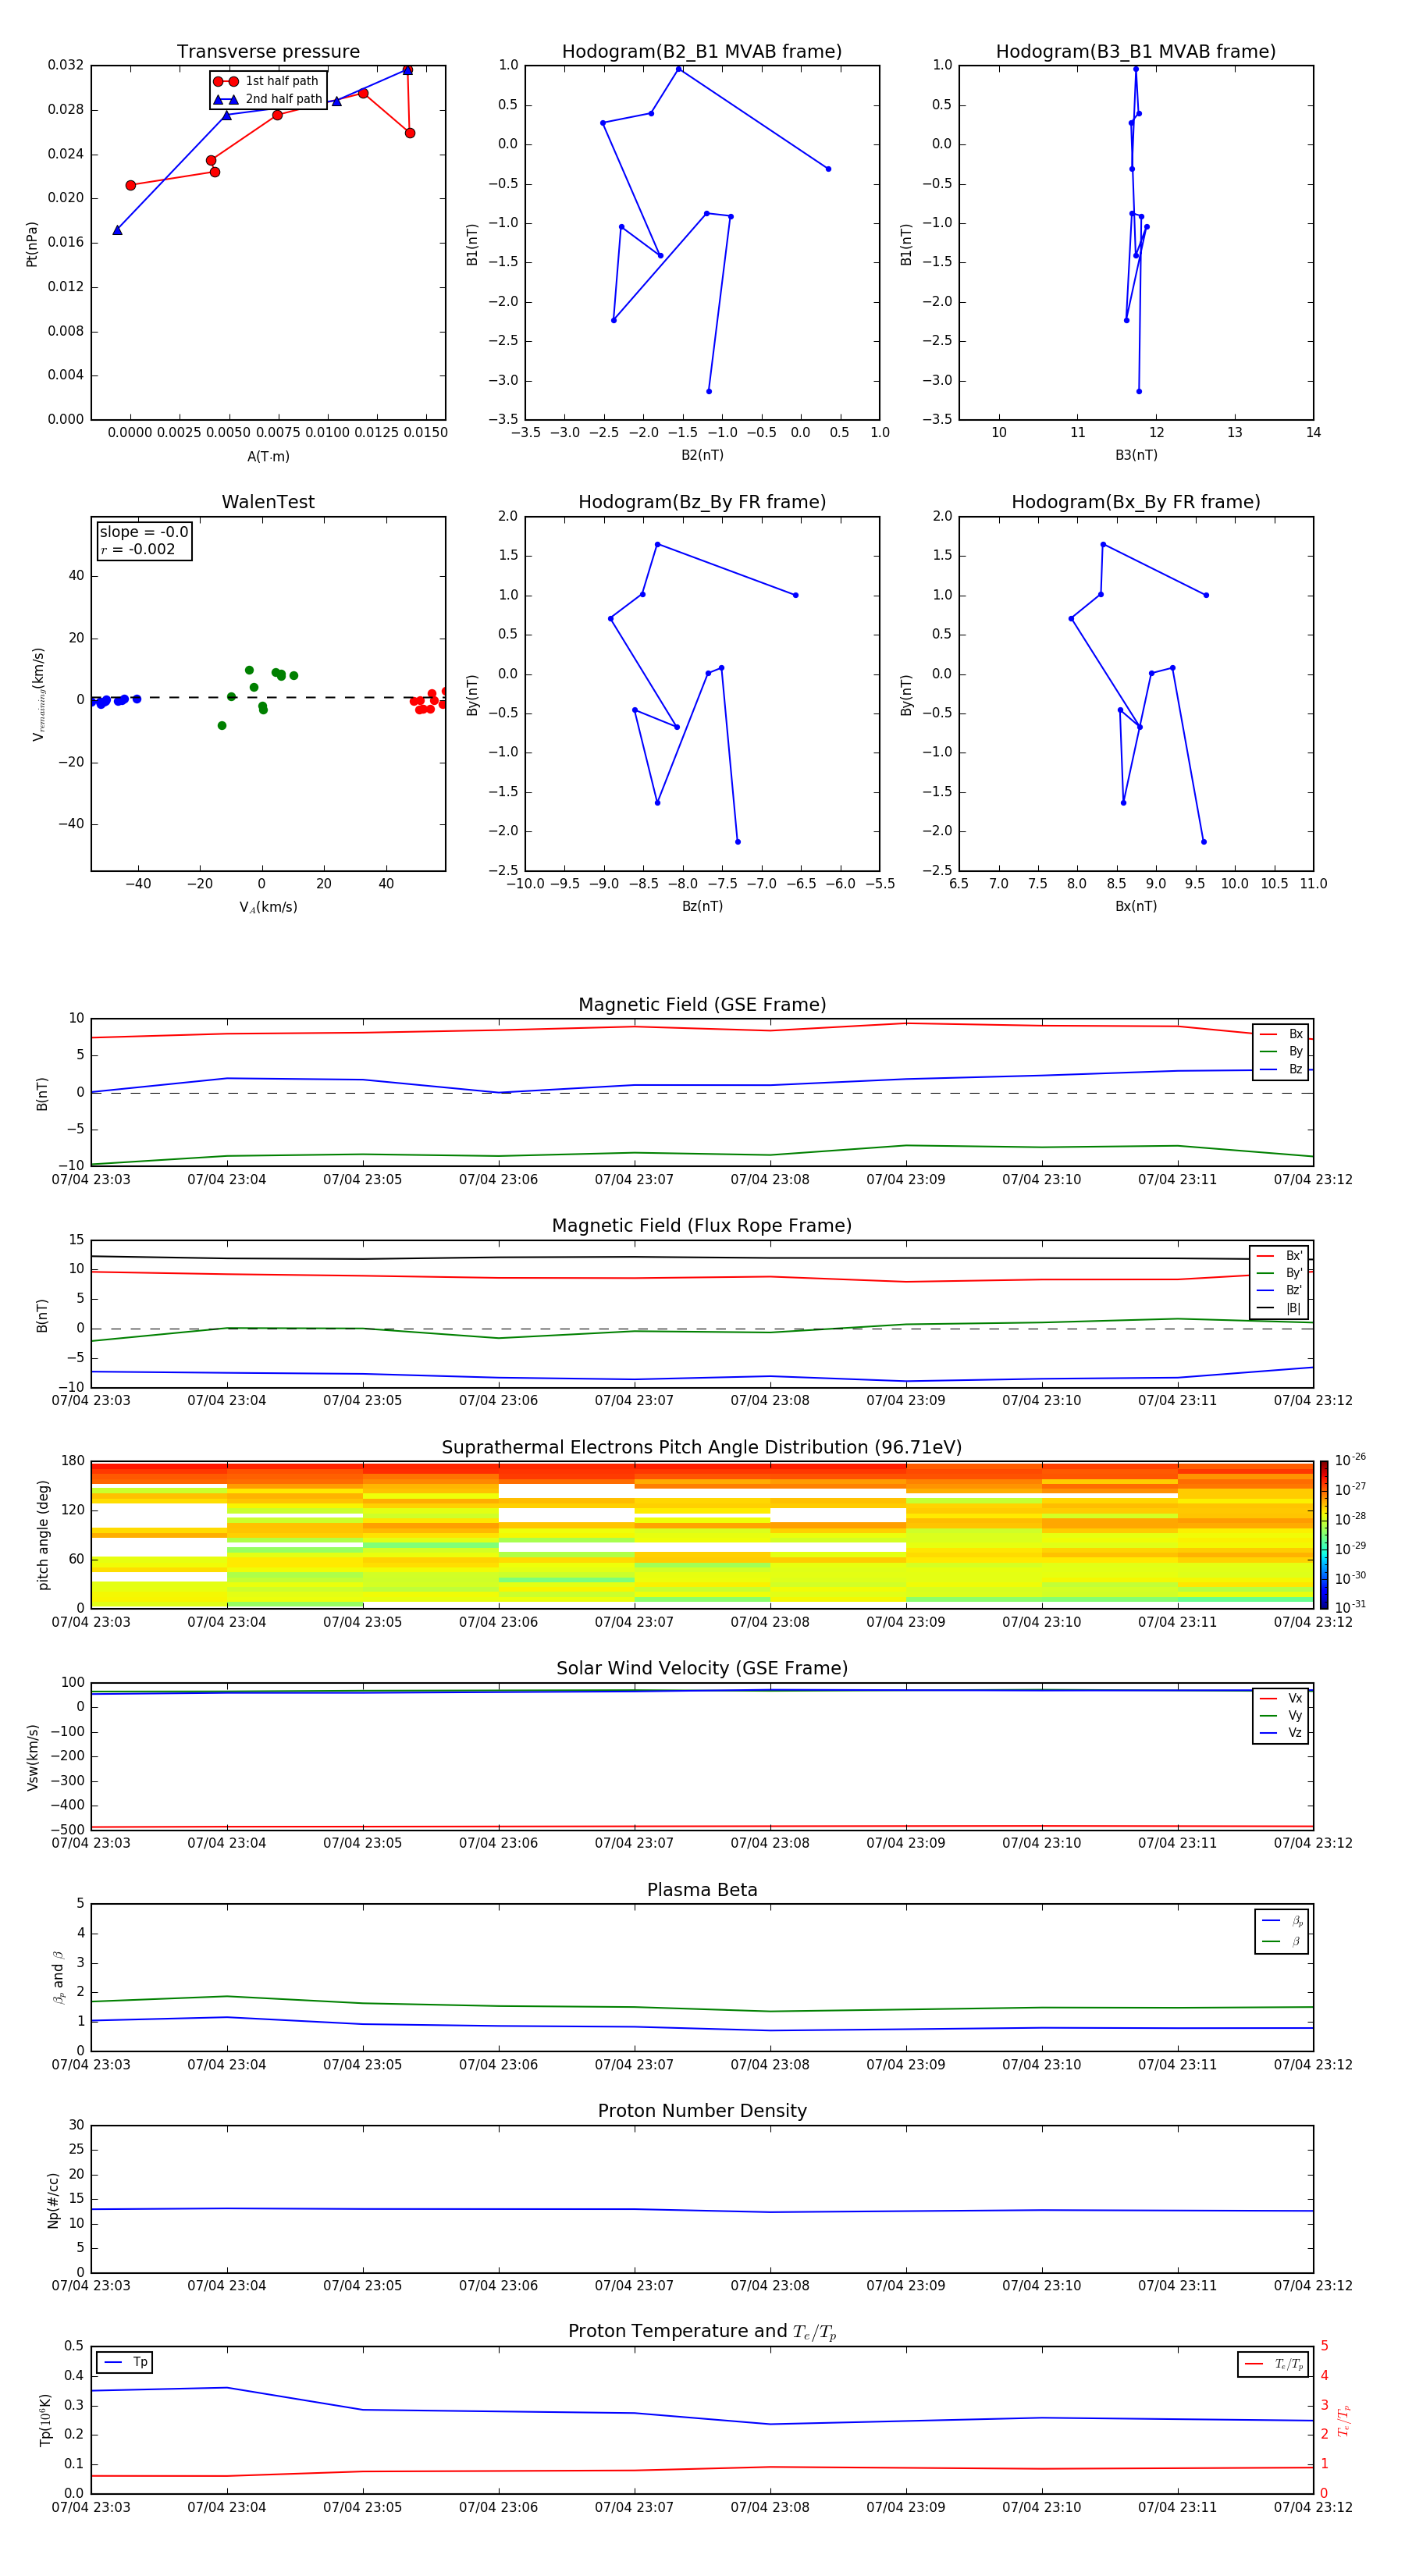Click the 'Magnetic Field (Flux Rope Frame)' title
The width and height of the screenshot is (1405, 2576).
point(702,1226)
